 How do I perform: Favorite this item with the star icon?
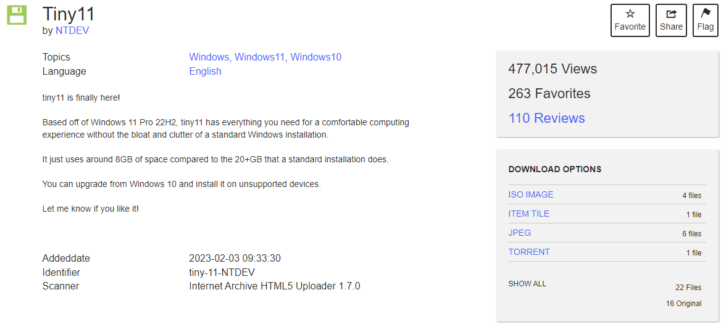pyautogui.click(x=630, y=20)
